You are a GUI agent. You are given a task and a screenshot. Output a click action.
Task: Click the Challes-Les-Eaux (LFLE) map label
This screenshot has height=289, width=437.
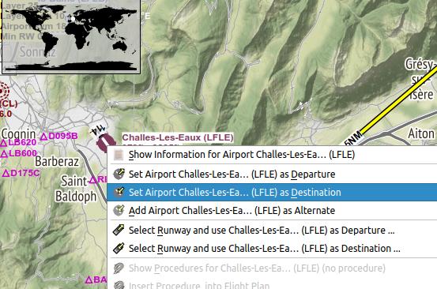tap(178, 137)
